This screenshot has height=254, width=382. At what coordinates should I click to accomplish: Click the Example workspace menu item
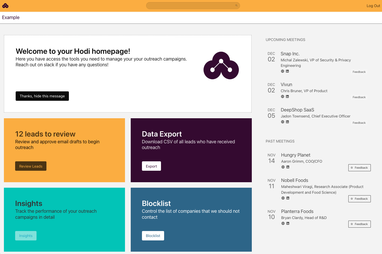click(11, 17)
